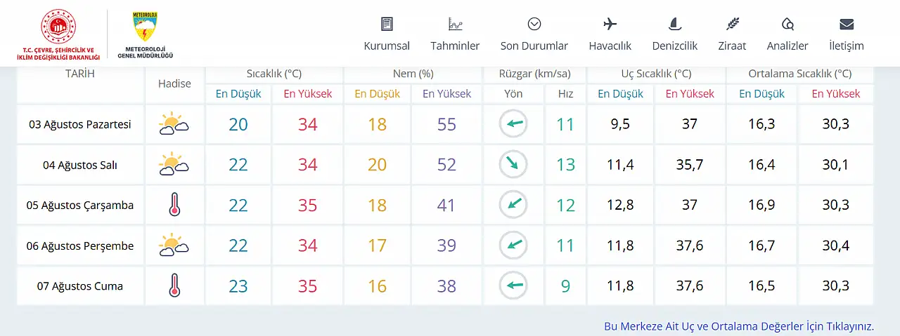
Task: Click the partly cloudy icon for 03 Ağustos
Action: (x=174, y=124)
